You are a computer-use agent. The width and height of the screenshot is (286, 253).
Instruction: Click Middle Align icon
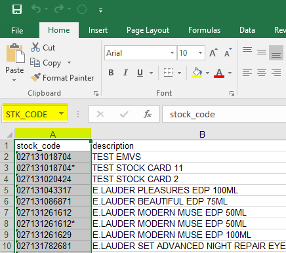tap(262, 52)
